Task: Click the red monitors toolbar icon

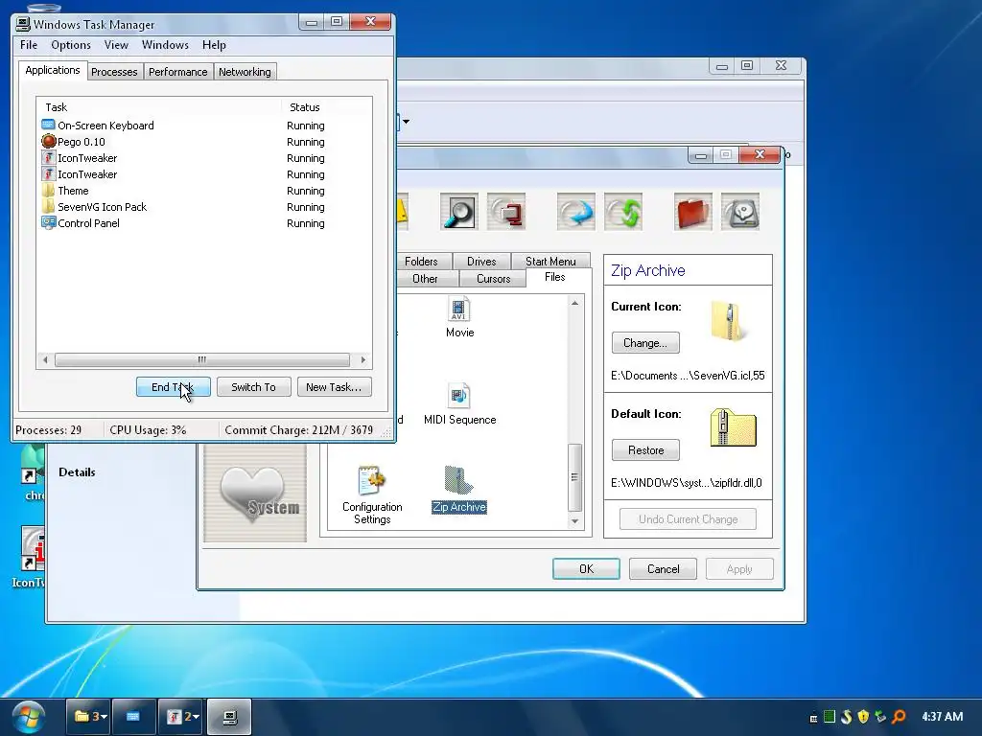Action: point(506,212)
